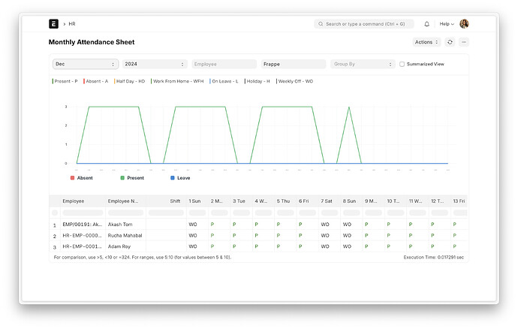The height and width of the screenshot is (329, 518).
Task: Click the employee cell EMP/00191: Ak...
Action: 83,224
